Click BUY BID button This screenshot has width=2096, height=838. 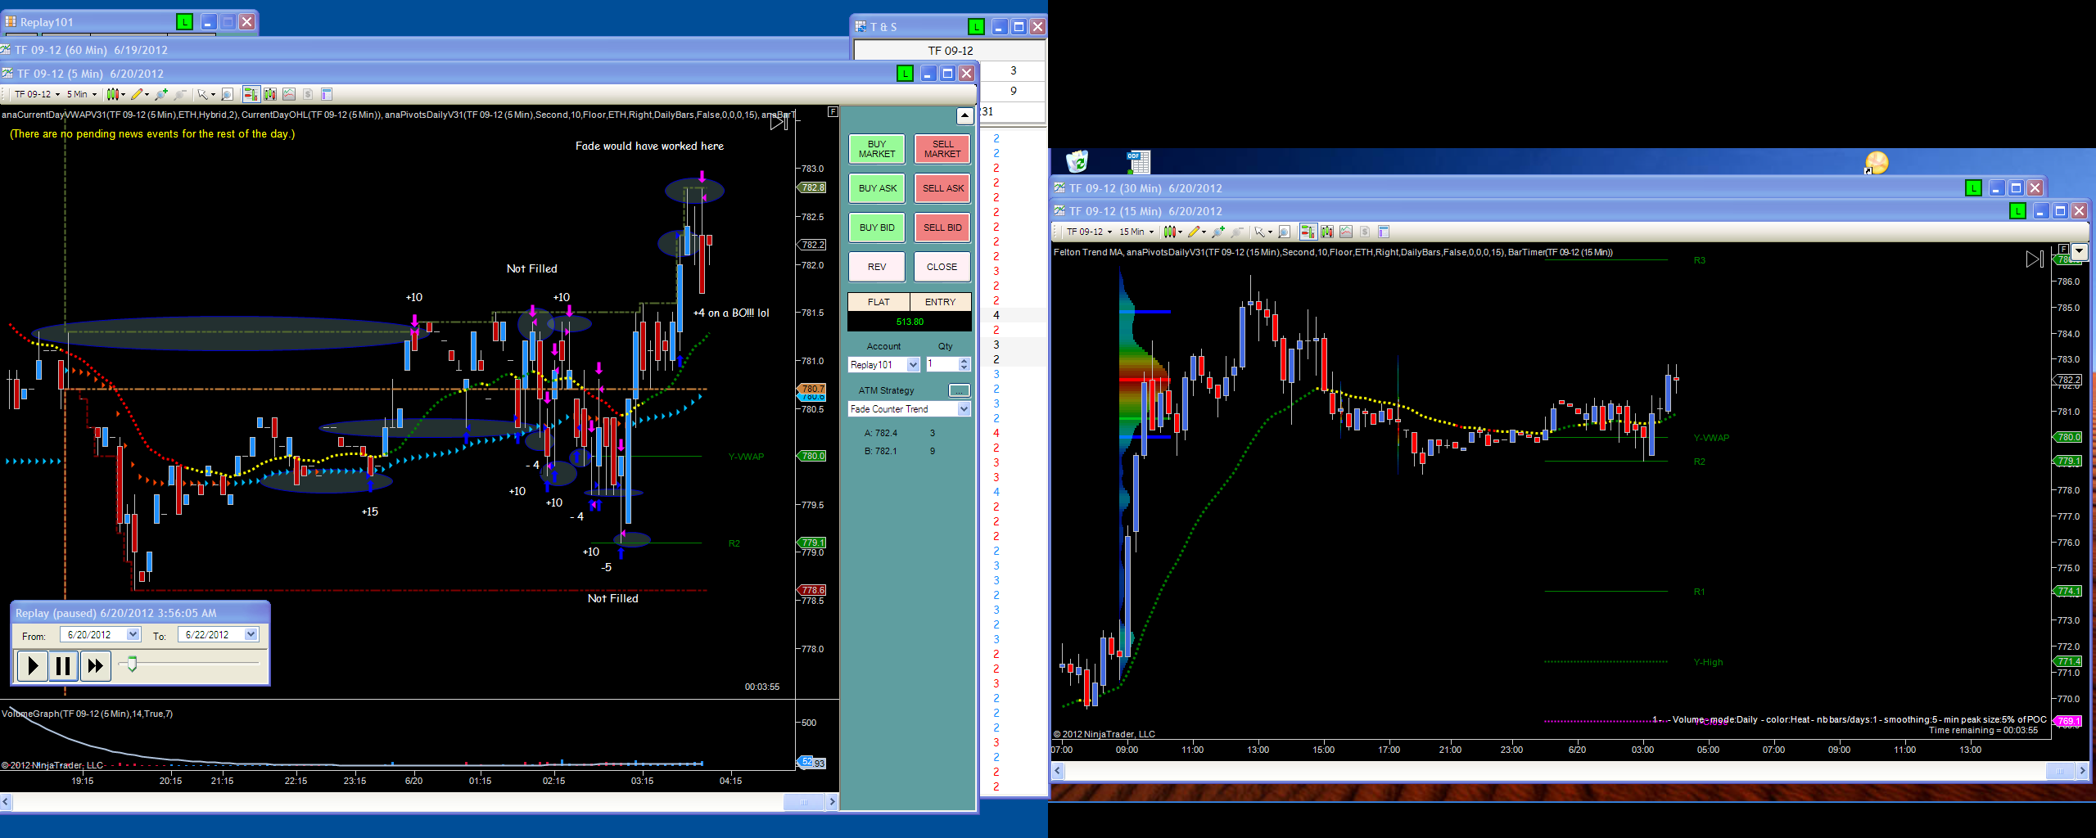click(877, 228)
